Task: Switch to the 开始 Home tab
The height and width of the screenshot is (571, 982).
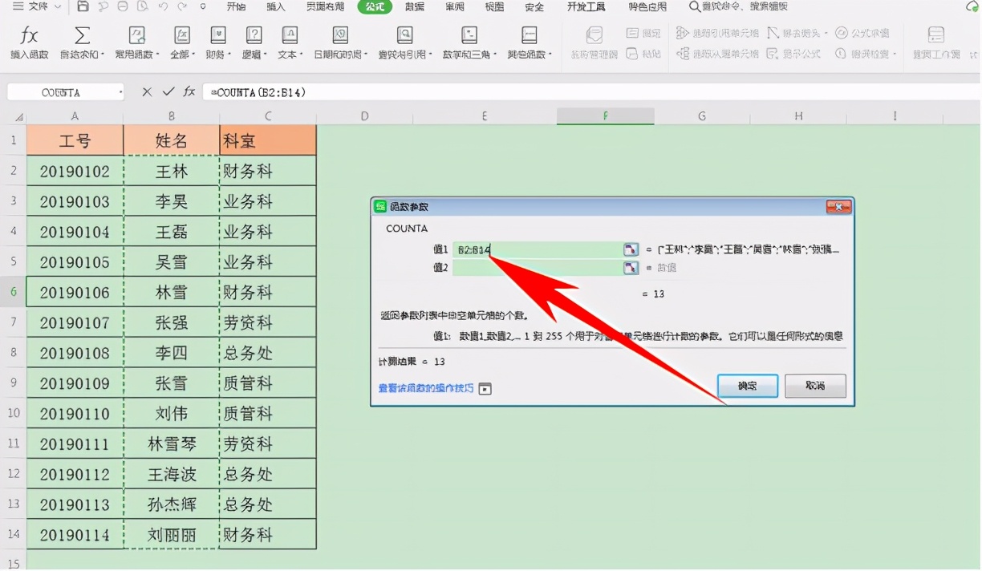Action: pos(236,6)
